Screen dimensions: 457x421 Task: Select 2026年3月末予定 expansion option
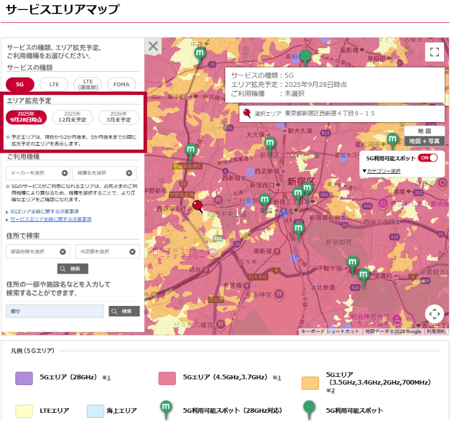point(119,117)
